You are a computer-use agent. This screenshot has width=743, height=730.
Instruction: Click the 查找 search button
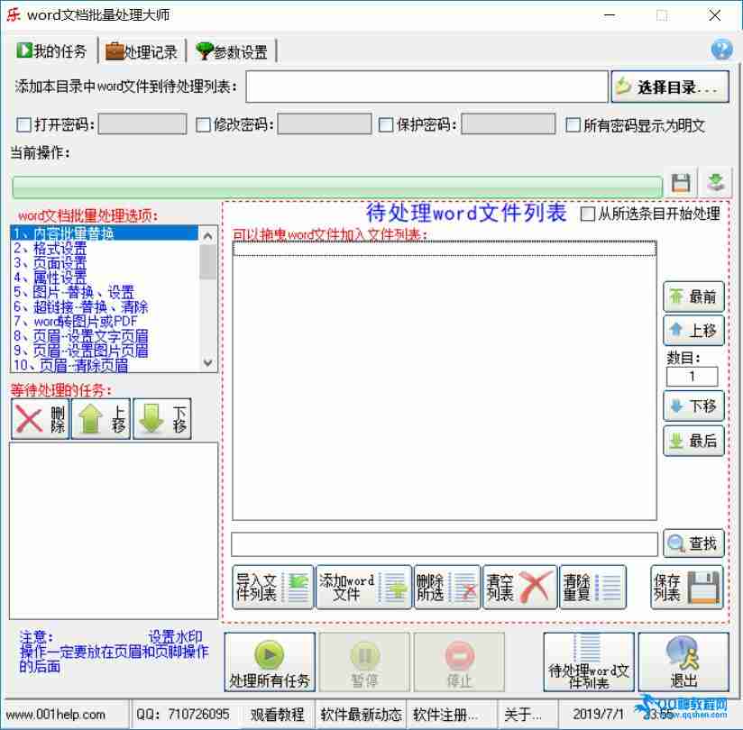click(693, 543)
